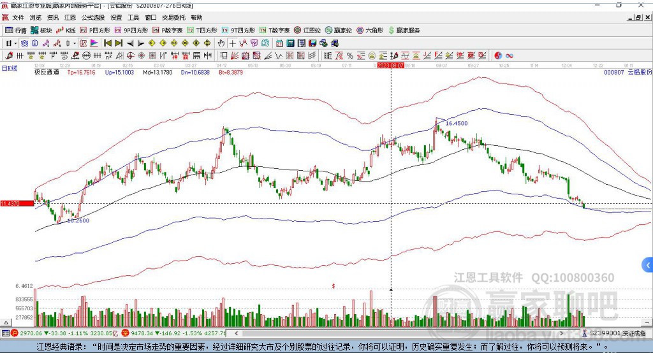The height and width of the screenshot is (353, 653).
Task: Toggle the 权 price-adjustment button
Action: click(84, 43)
